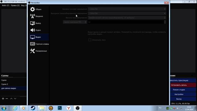The height and width of the screenshot is (111, 197).
Task: Click the Windows Start button
Action: (x=4, y=108)
